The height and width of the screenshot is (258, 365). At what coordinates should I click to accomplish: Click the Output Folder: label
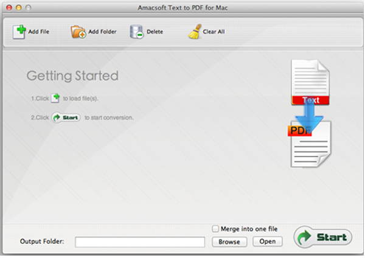42,242
